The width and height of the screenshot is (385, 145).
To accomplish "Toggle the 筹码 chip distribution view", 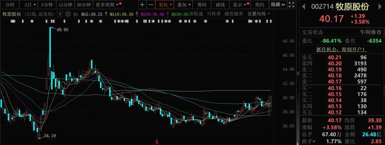I will [202, 5].
